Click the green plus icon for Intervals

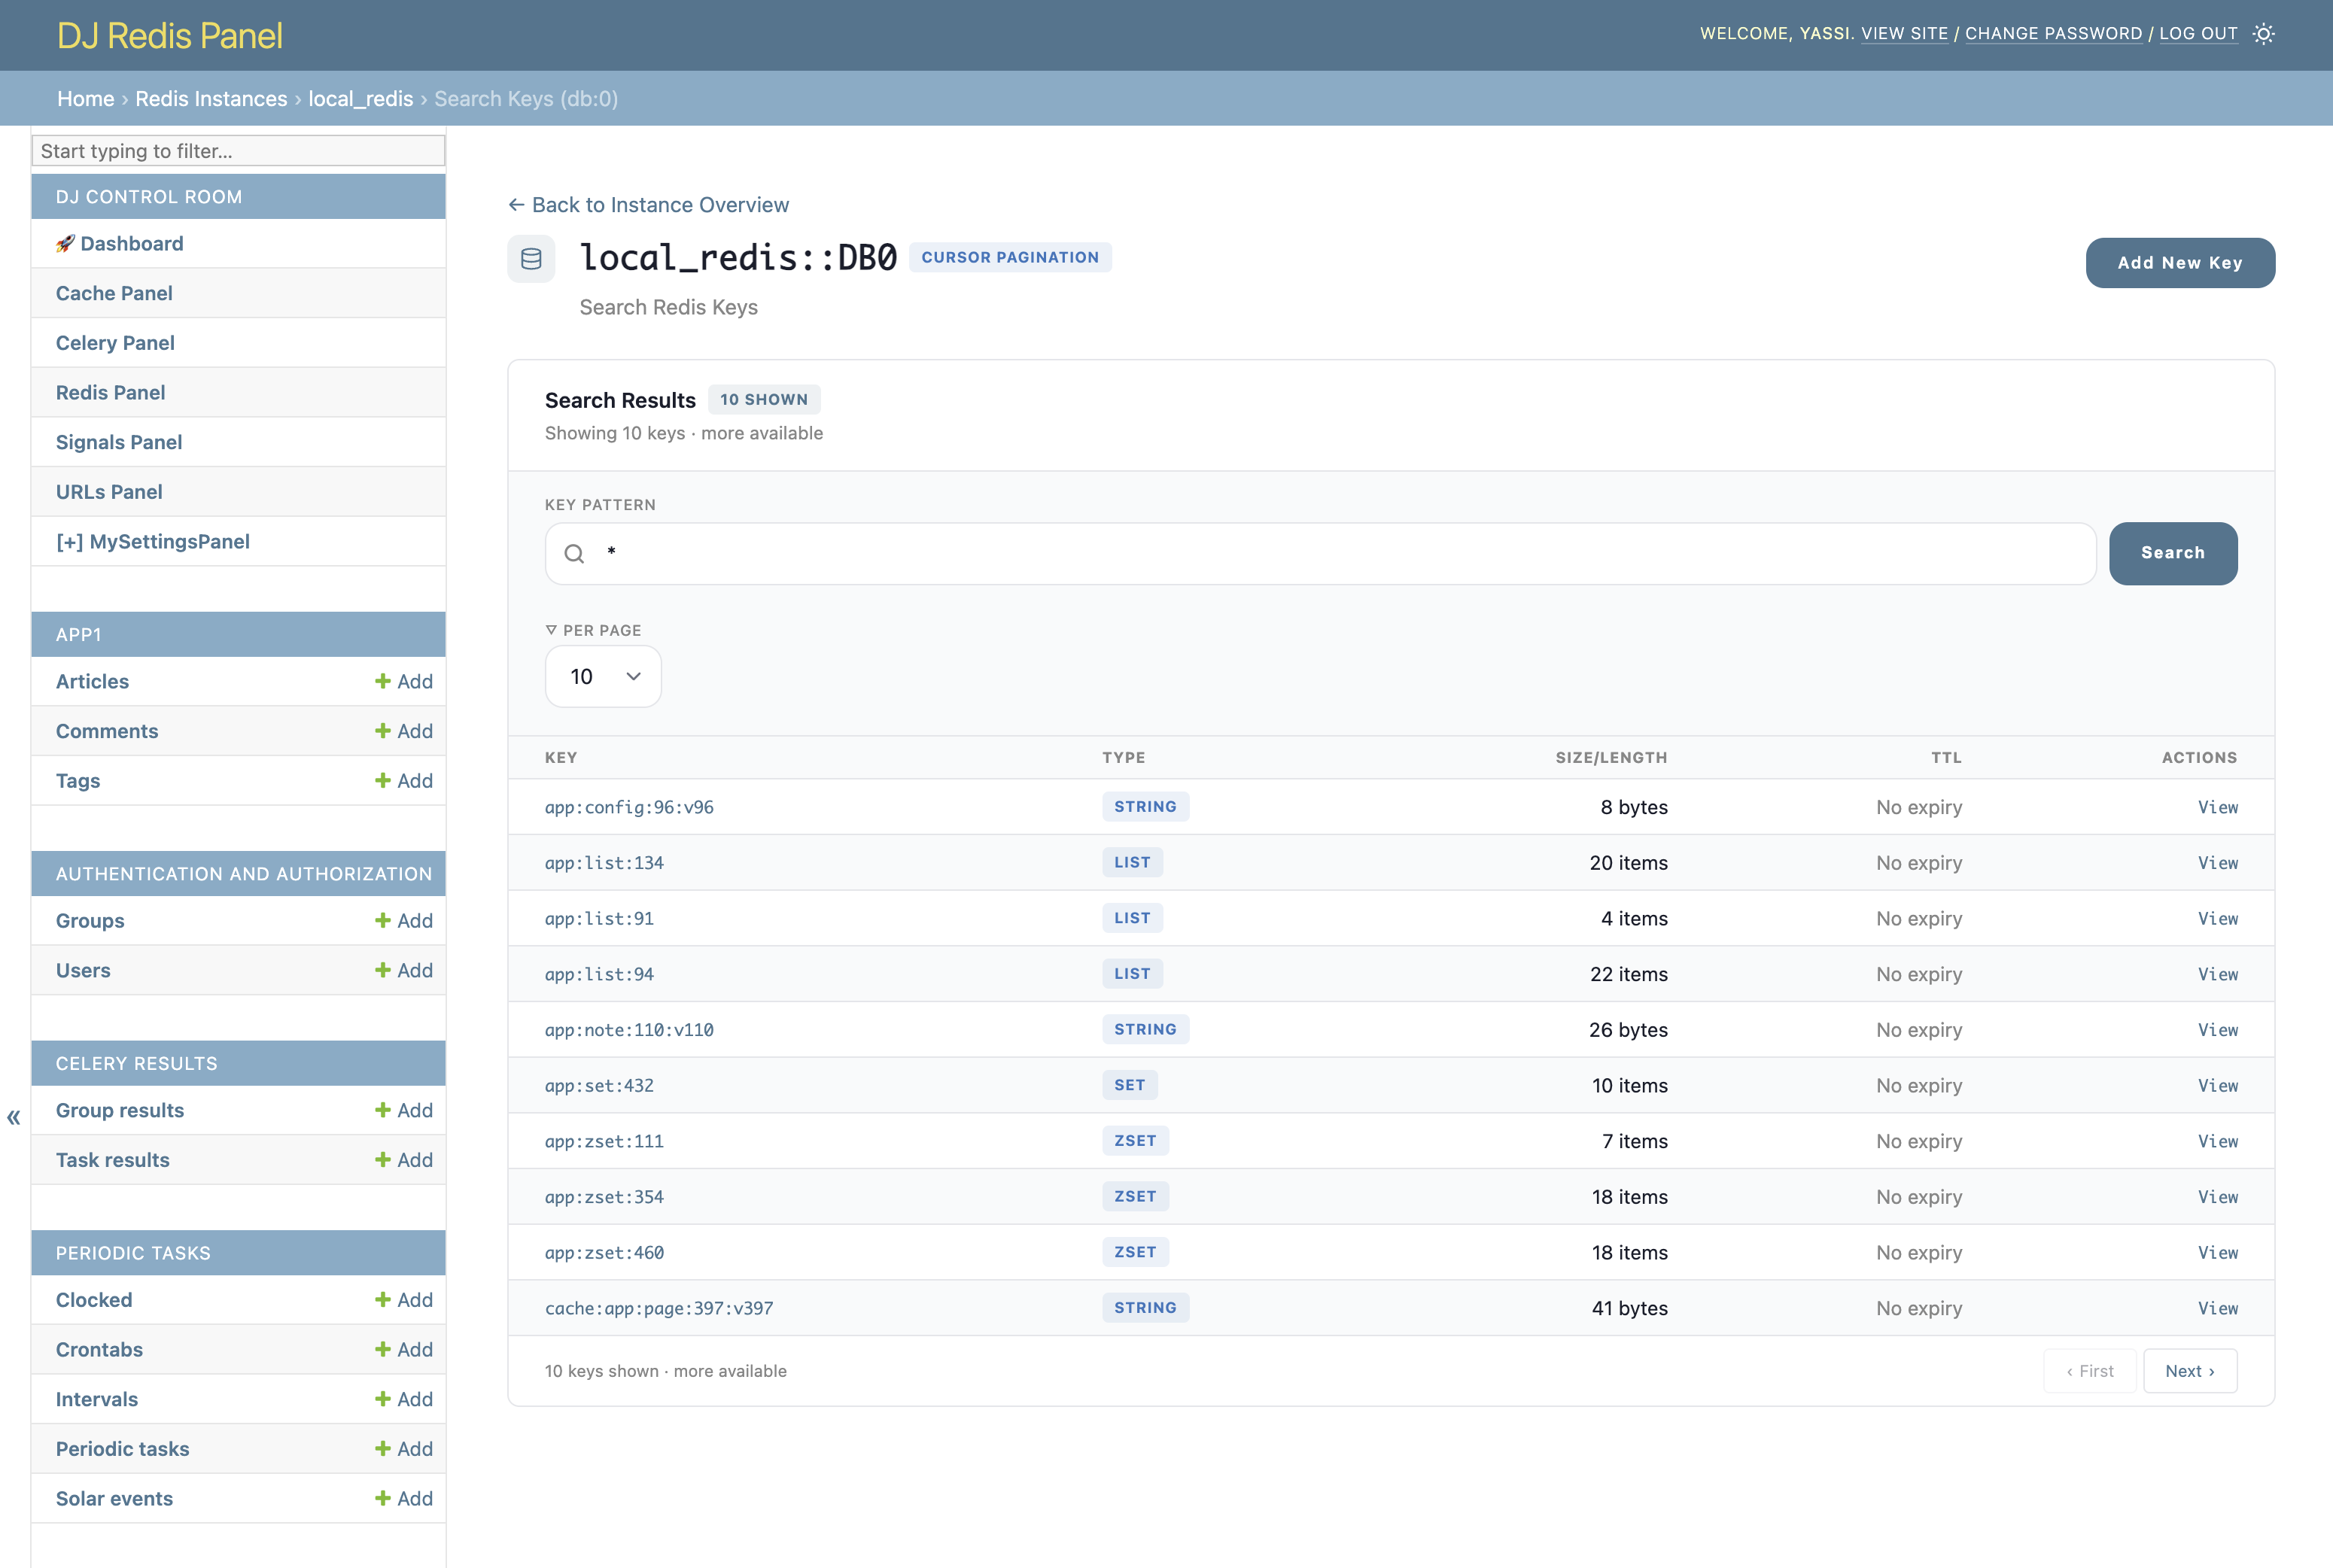tap(382, 1399)
